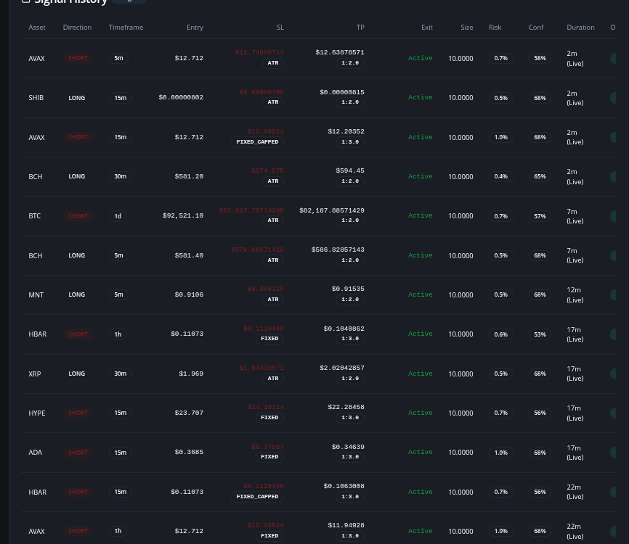Viewport: 629px width, 544px height.
Task: Click the take profit value $586.82857143
Action: point(338,250)
